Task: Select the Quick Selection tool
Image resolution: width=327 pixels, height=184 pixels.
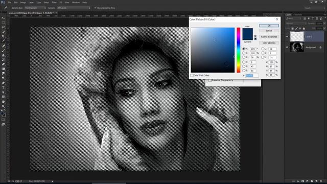Action: (x=3, y=32)
